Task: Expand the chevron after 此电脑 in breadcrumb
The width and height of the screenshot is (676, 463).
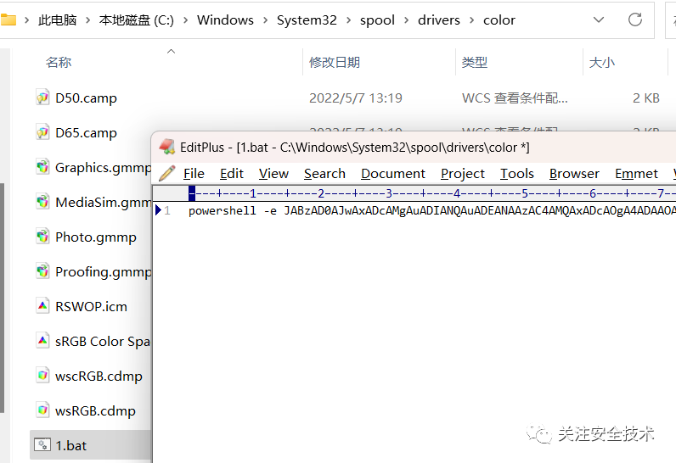Action: (x=88, y=20)
